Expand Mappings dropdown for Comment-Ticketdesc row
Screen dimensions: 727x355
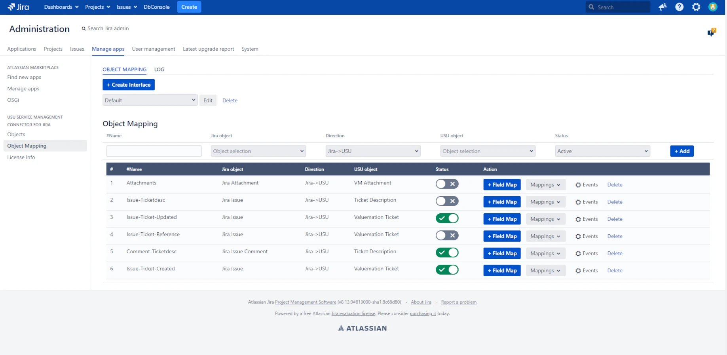click(546, 253)
